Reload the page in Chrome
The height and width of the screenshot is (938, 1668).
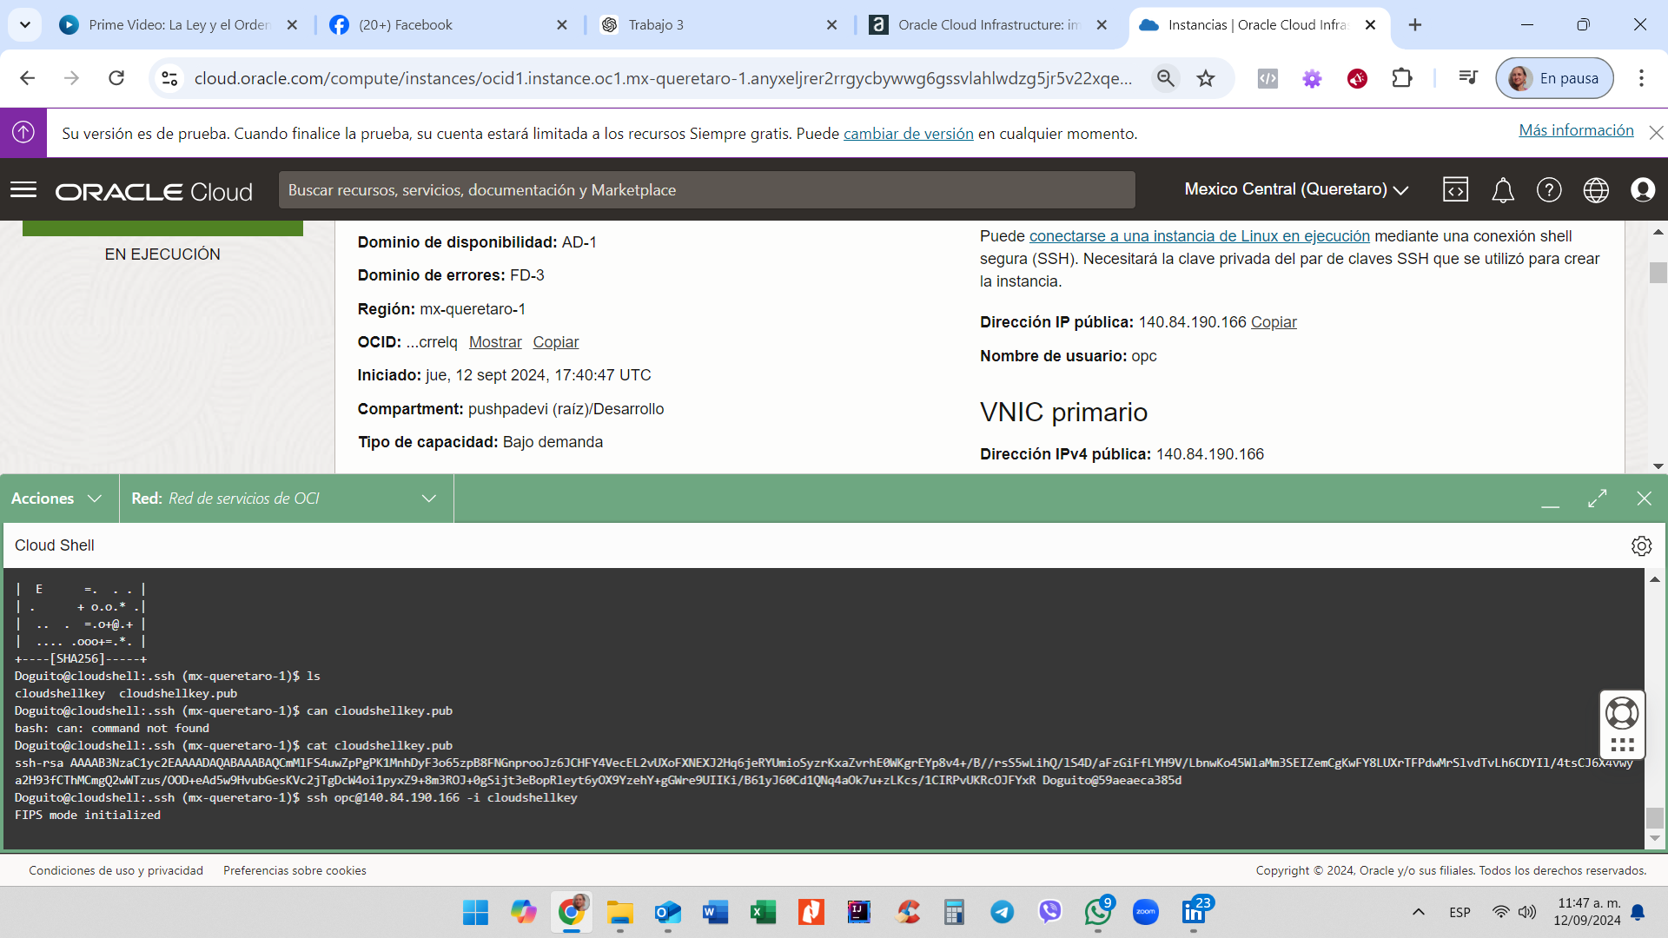pos(116,78)
